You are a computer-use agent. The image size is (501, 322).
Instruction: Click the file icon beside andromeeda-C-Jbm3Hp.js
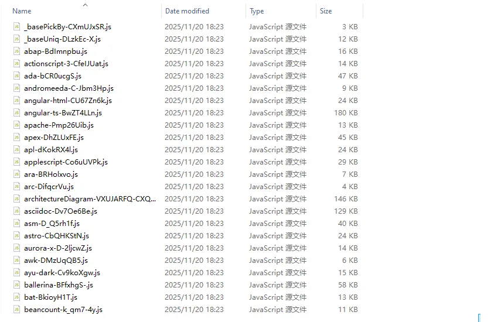pyautogui.click(x=16, y=88)
